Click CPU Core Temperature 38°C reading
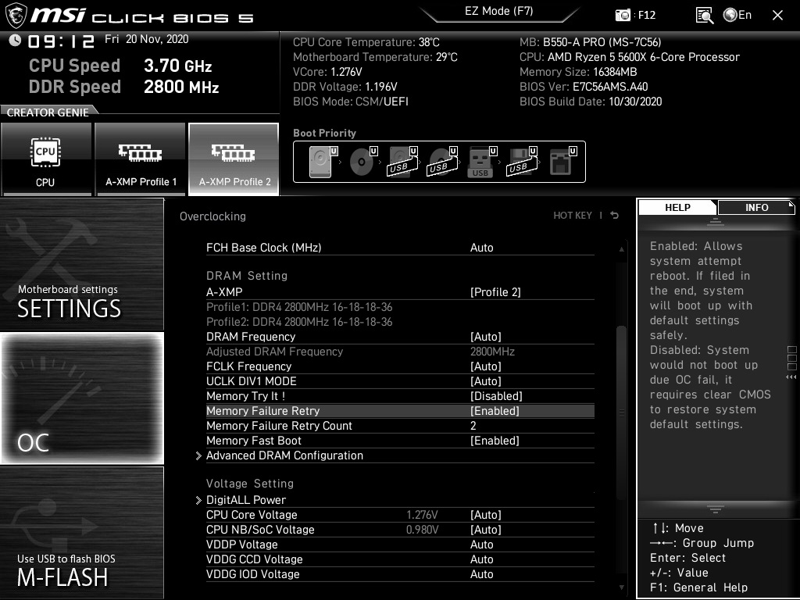The image size is (800, 600). 366,42
